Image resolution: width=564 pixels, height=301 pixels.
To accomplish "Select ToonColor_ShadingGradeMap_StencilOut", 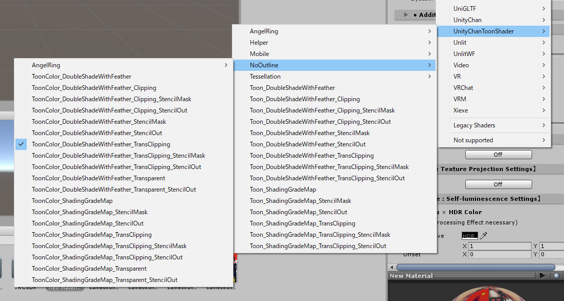I will (124, 223).
